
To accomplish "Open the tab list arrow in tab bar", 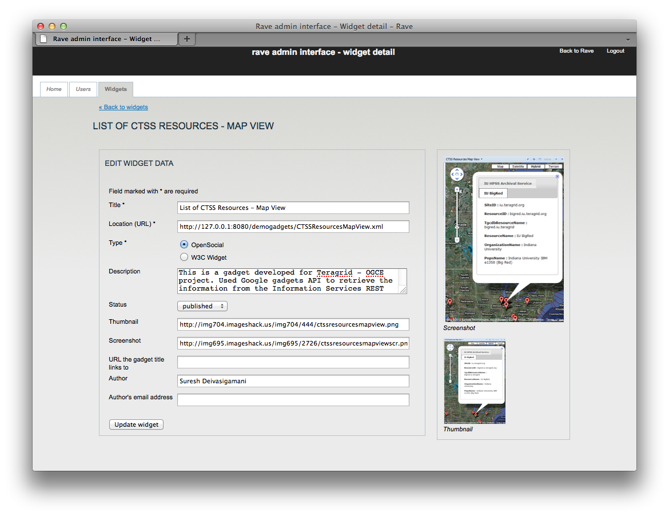I will click(x=627, y=39).
